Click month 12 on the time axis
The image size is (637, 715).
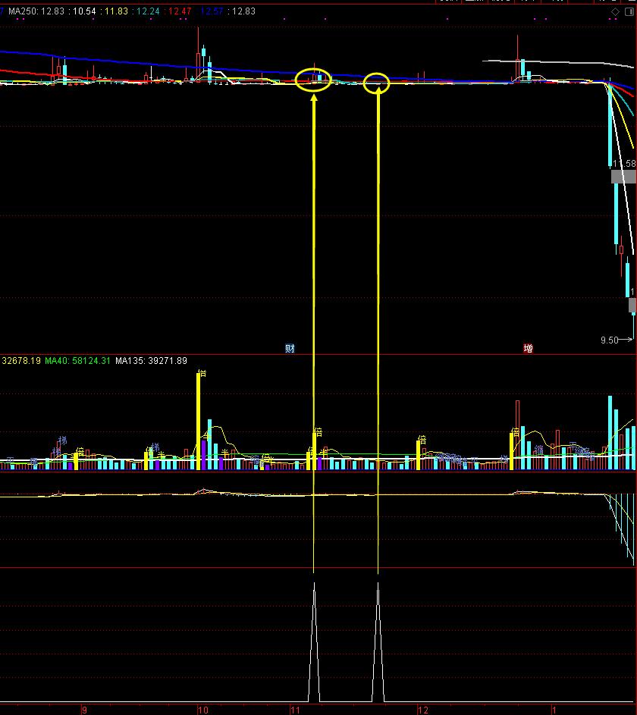pos(422,710)
